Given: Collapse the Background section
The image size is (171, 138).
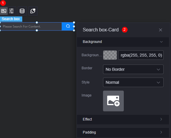Looking at the screenshot, I should click(x=123, y=42).
